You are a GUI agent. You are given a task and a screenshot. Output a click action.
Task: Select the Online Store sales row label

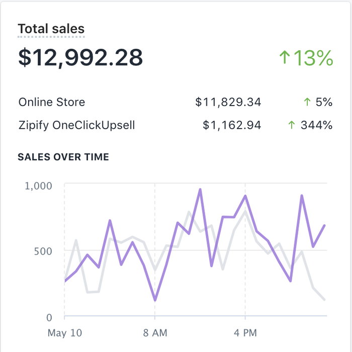[52, 102]
